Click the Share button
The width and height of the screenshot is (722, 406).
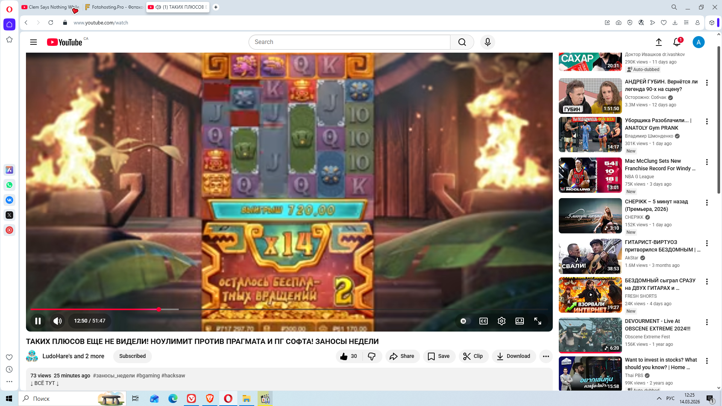coord(402,356)
